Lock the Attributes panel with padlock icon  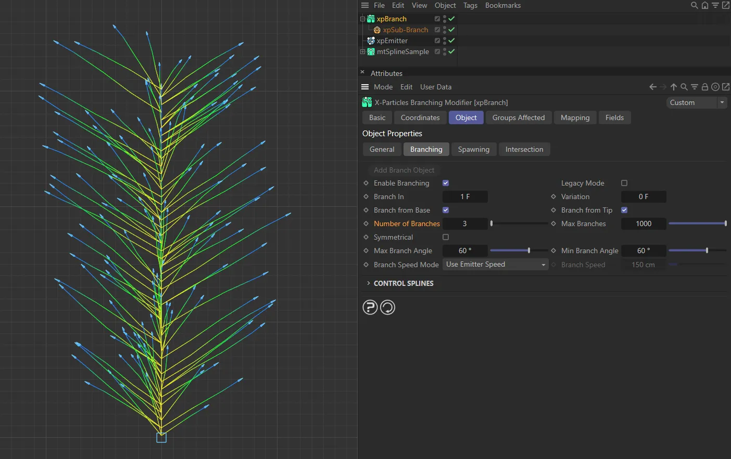(704, 87)
